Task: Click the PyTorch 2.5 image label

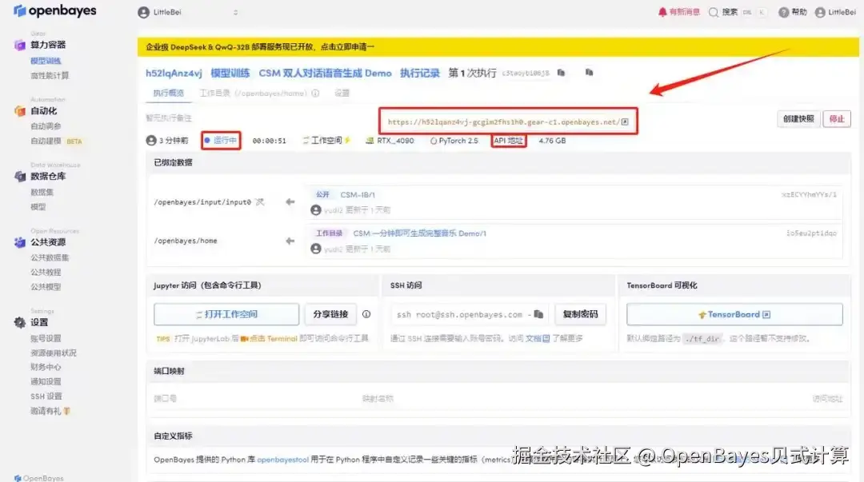Action: (x=454, y=141)
